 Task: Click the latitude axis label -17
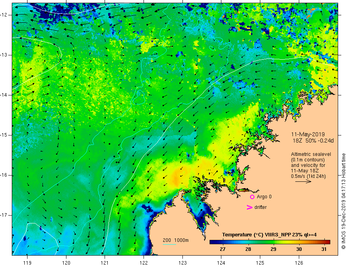pos(4,215)
